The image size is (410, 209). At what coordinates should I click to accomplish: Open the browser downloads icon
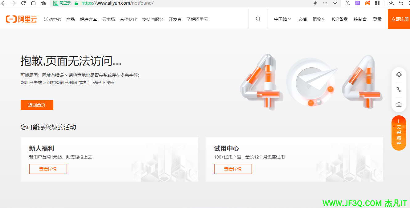pos(391,3)
